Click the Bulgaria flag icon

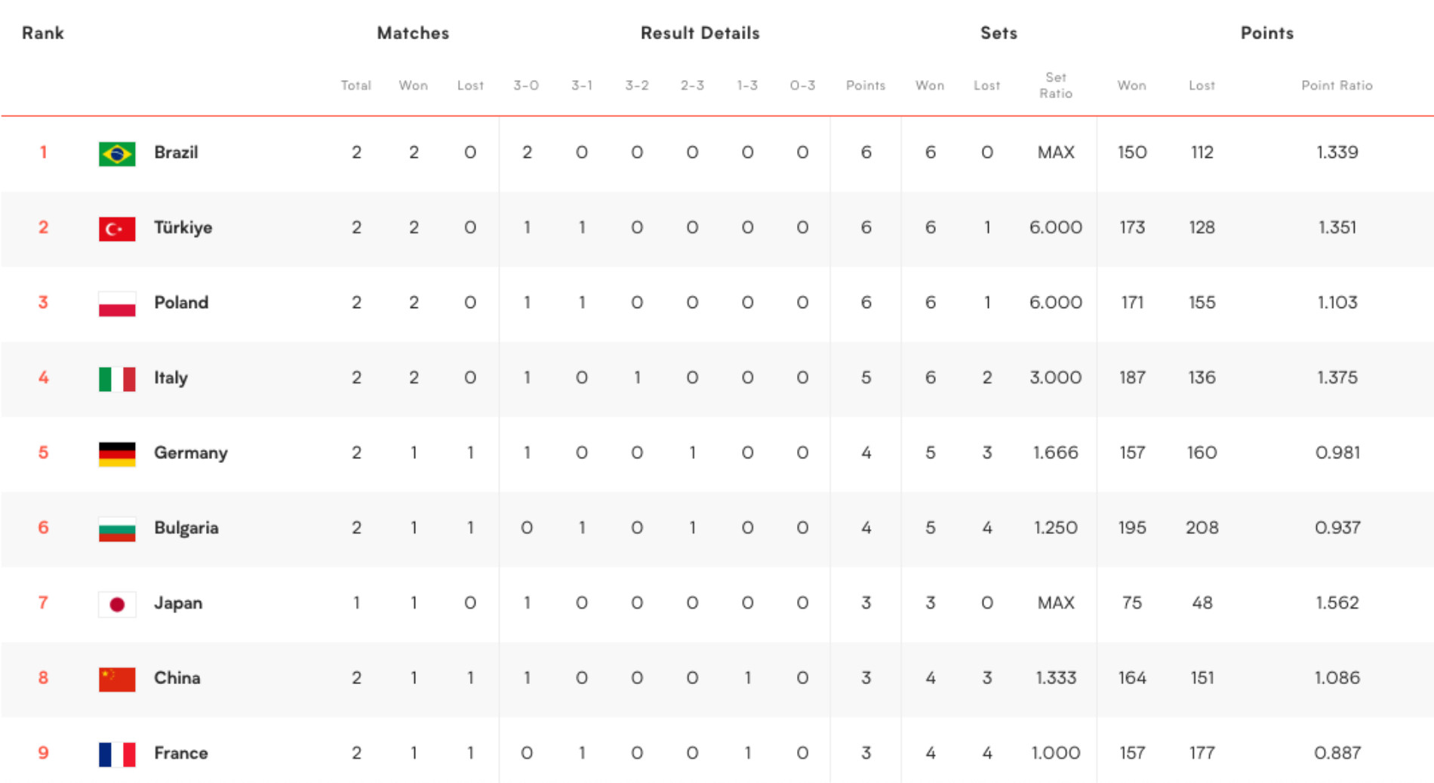tap(117, 529)
